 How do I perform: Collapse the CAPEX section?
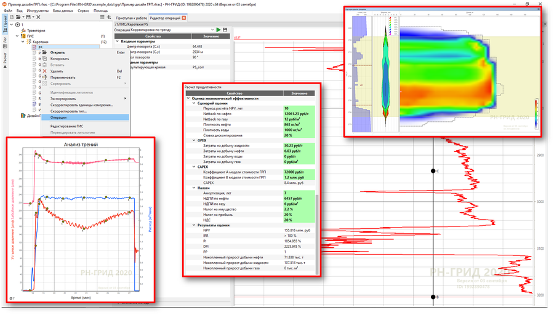[x=194, y=167]
